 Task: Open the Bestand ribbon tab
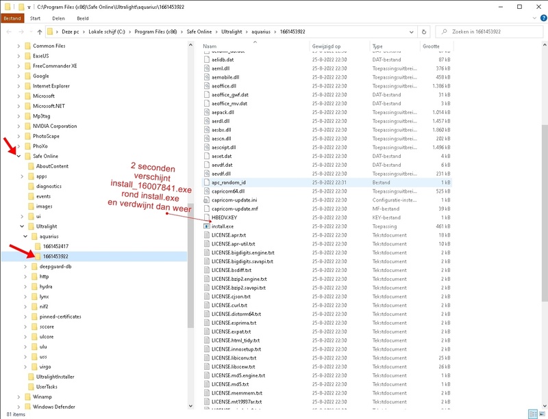tap(12, 18)
